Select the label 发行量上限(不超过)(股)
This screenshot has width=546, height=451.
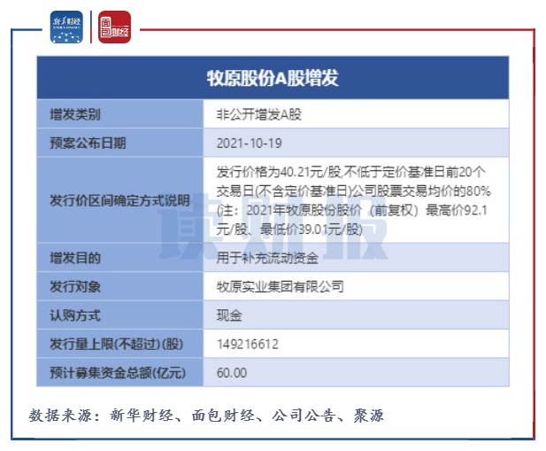[x=117, y=344]
